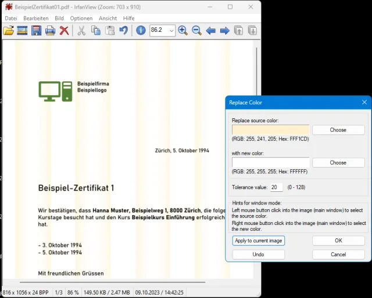Click the replace source color swatch
Screen dimensions: 372x298
(271, 130)
